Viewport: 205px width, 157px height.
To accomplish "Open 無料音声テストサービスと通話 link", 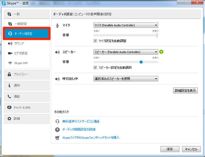I will 81,121.
